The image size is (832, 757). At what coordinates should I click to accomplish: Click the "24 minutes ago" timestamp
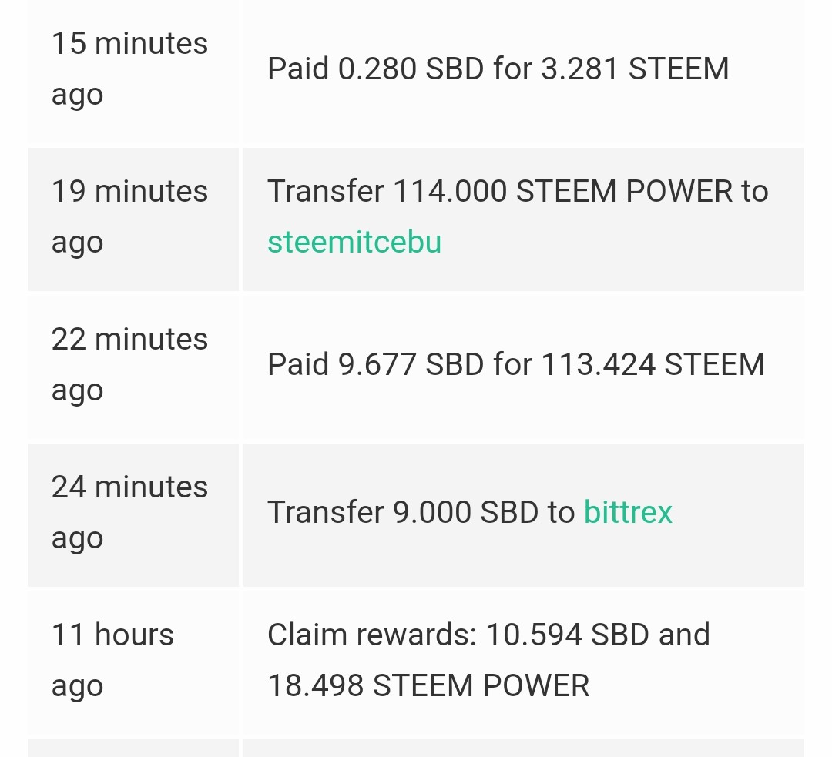pyautogui.click(x=129, y=512)
